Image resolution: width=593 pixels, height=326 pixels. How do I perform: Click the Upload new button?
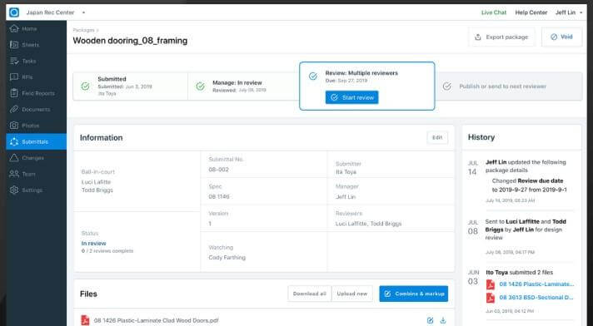(352, 294)
